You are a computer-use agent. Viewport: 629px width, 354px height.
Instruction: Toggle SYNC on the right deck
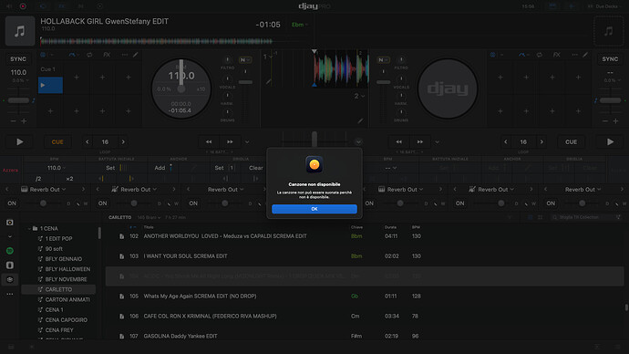click(610, 59)
